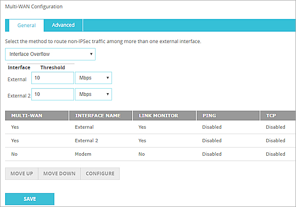Open the Advanced tab

63,25
